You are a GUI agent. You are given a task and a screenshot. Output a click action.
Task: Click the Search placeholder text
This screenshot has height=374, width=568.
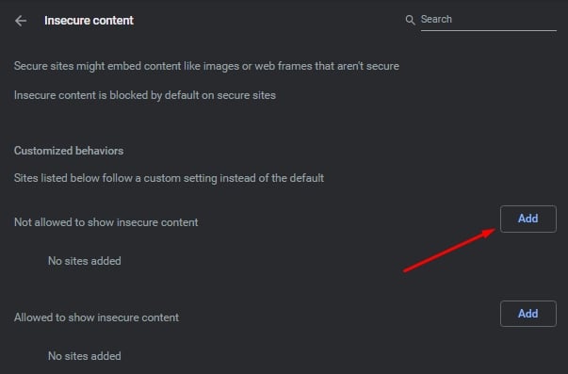tap(436, 19)
